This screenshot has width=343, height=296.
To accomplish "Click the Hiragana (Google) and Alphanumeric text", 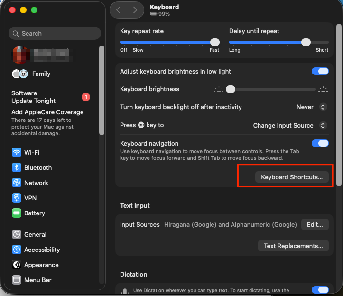I will [231, 225].
